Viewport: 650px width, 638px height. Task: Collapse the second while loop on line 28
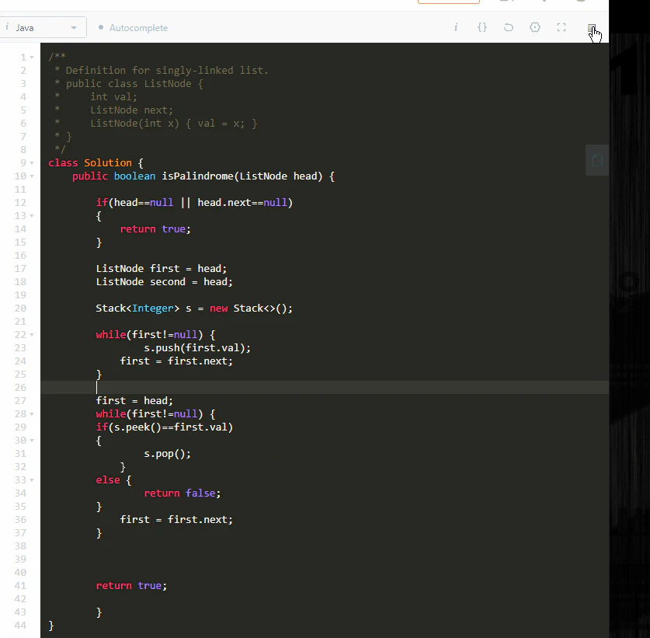tap(31, 413)
